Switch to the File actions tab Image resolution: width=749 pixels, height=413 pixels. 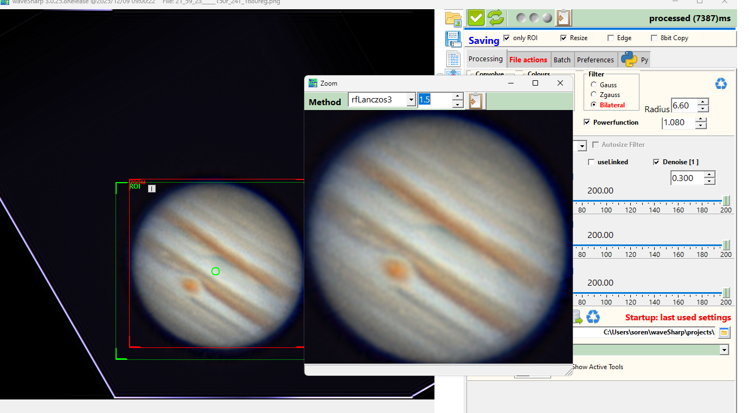pos(528,60)
